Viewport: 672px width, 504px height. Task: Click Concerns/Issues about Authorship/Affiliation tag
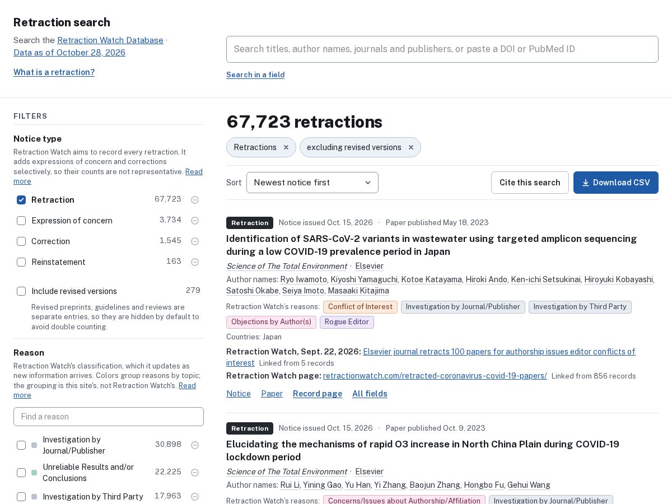[x=404, y=501]
